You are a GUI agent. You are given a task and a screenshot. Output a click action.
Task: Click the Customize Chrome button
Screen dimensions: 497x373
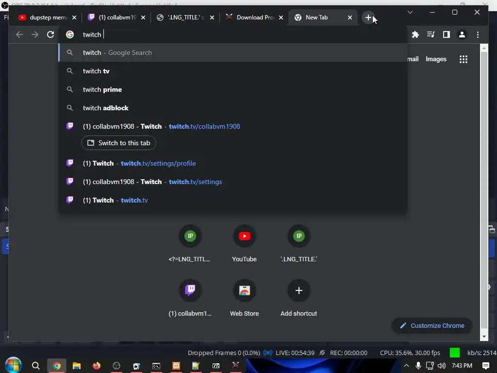click(x=432, y=326)
